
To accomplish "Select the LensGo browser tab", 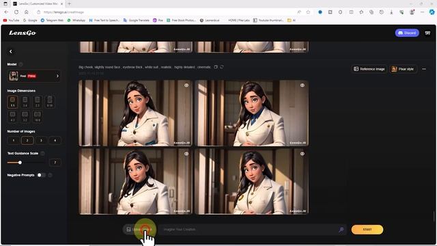I will [x=38, y=3].
